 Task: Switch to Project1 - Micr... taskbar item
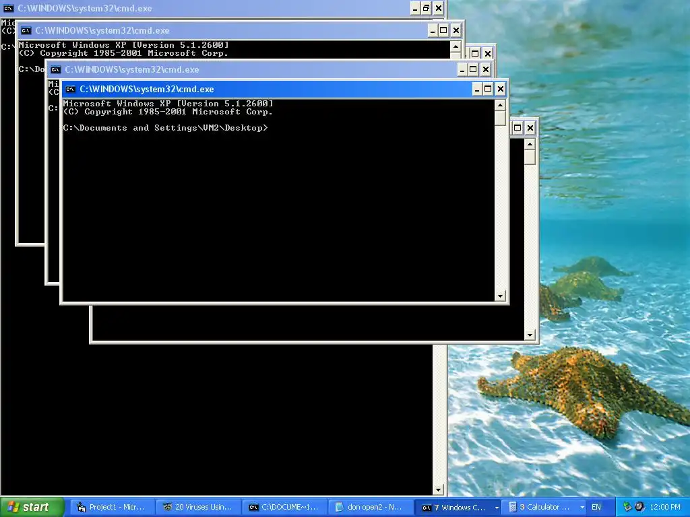[x=111, y=507]
